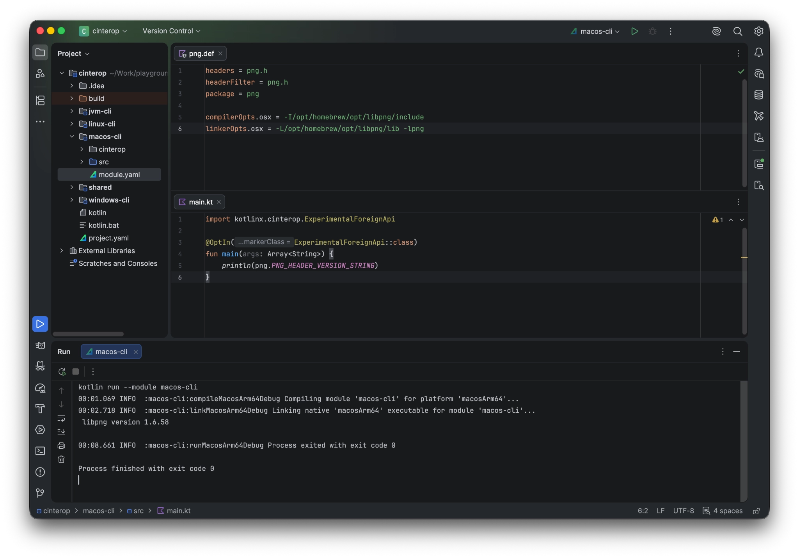The image size is (799, 558).
Task: Expand the windows-cli module
Action: click(x=72, y=200)
